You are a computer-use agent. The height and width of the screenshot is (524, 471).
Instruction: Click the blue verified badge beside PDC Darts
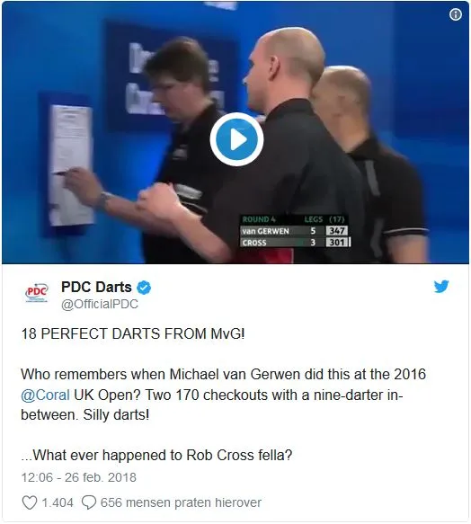[x=144, y=288]
